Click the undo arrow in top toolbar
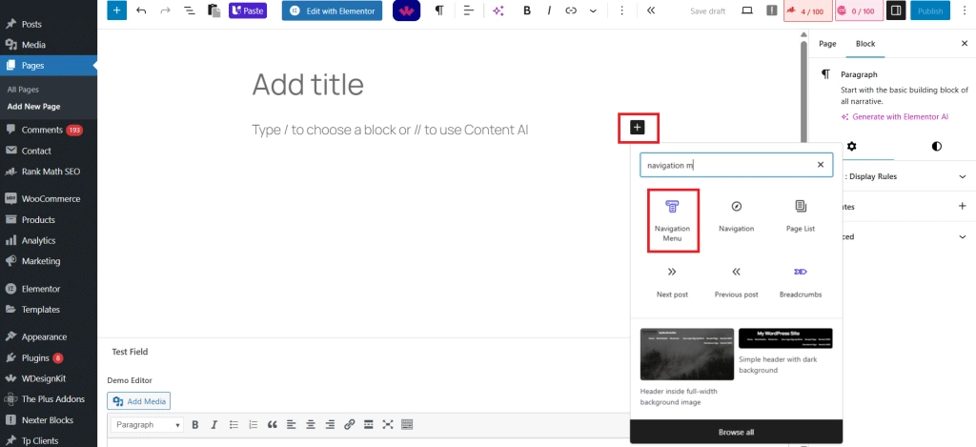 click(142, 10)
